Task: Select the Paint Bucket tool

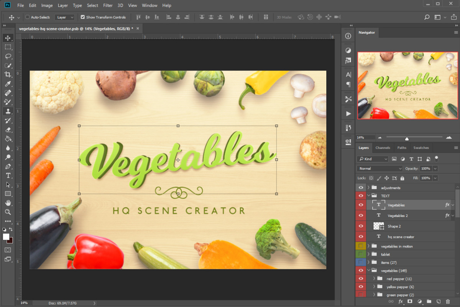Action: [8, 139]
